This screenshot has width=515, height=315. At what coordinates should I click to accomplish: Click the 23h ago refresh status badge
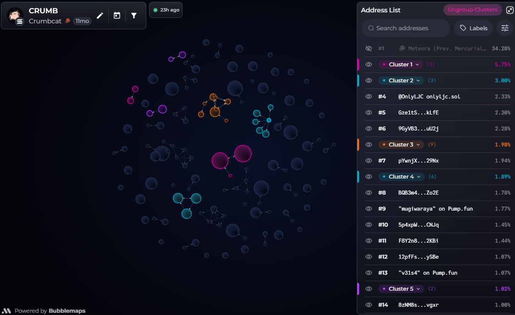tap(166, 10)
